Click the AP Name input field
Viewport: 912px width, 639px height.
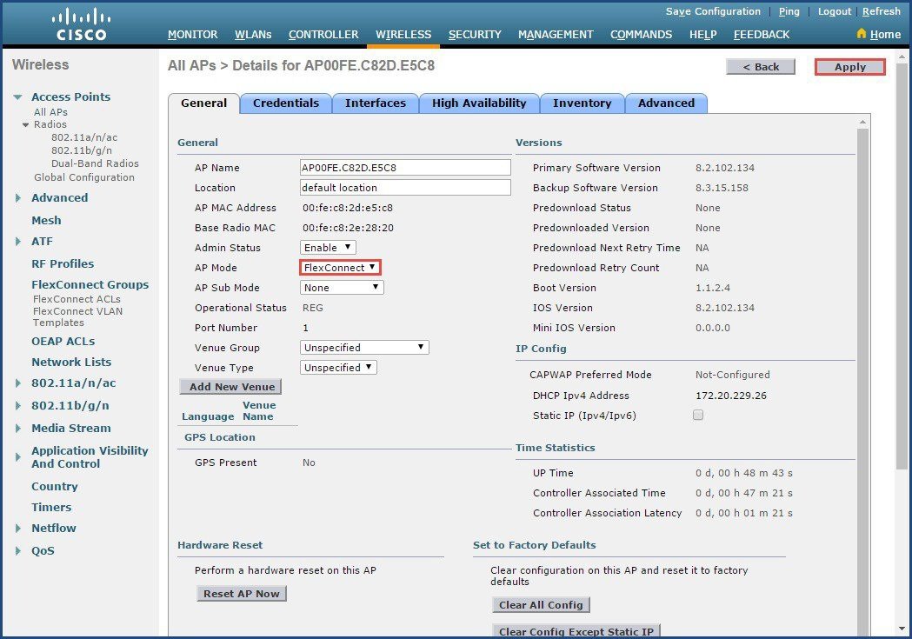click(405, 168)
